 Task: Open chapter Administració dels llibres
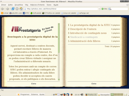(x=85, y=41)
